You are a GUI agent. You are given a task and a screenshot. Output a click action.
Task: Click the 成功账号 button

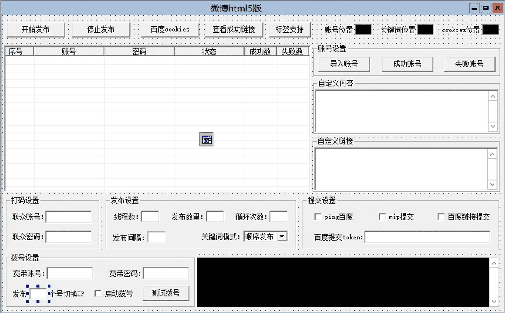tap(407, 64)
